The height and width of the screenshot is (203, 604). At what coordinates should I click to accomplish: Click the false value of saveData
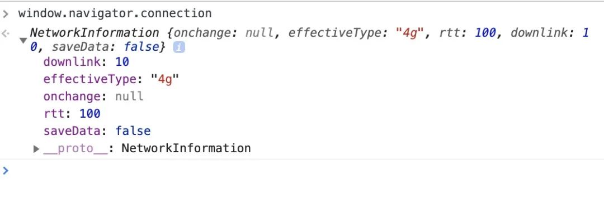(x=133, y=130)
